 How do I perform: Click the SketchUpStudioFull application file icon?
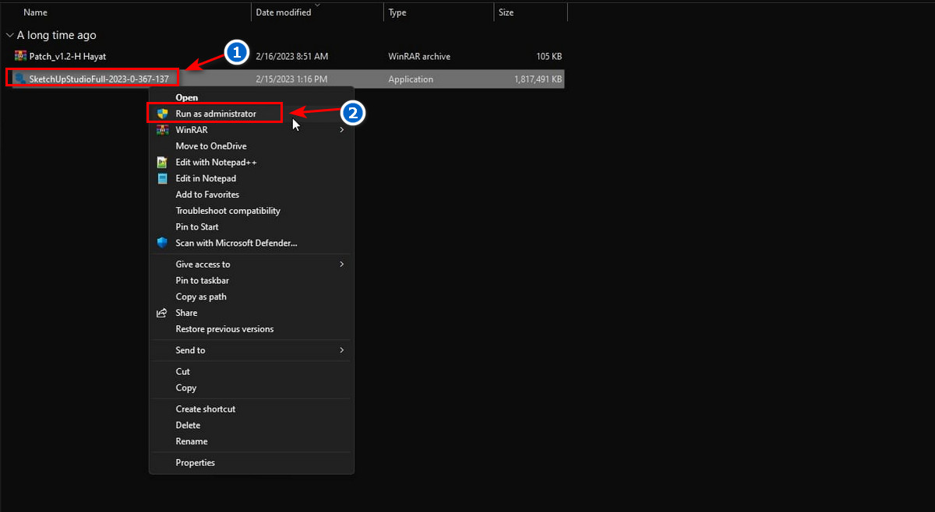click(21, 79)
